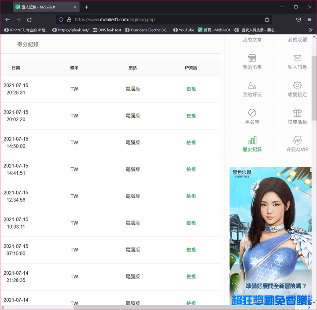
Task: Open the Pocket save icon
Action: pyautogui.click(x=299, y=20)
